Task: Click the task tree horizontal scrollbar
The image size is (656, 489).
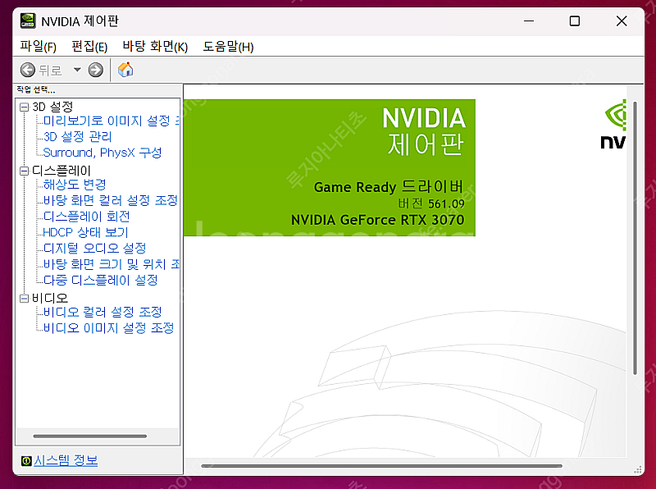Action: click(90, 436)
